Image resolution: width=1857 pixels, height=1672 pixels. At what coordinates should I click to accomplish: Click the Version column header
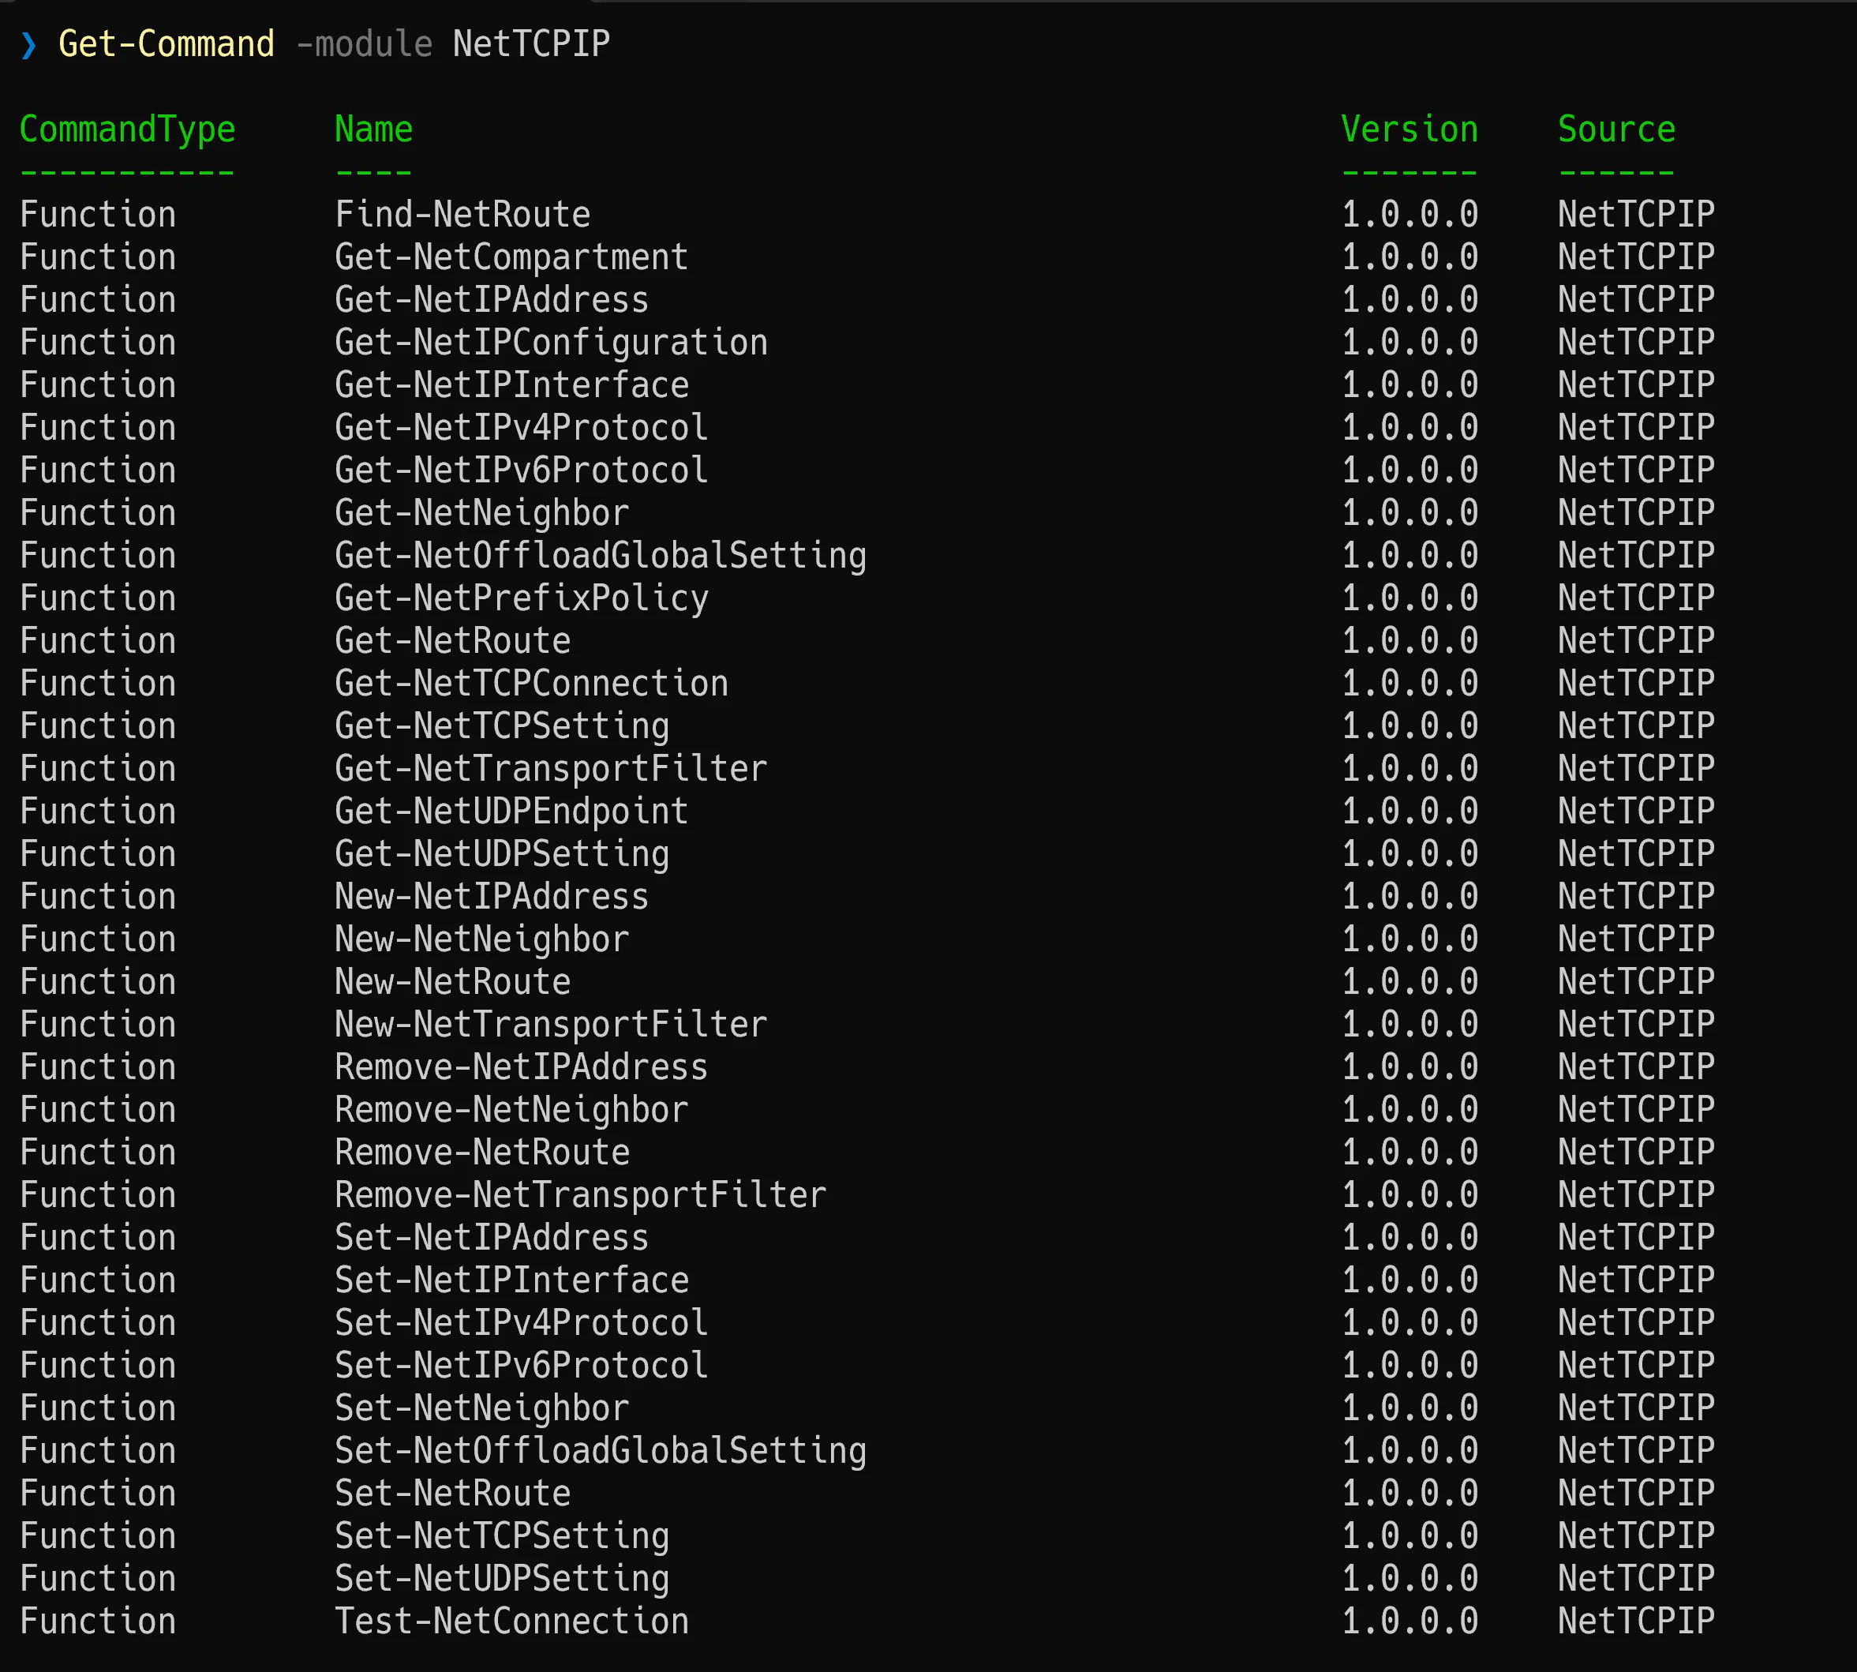pos(1410,129)
